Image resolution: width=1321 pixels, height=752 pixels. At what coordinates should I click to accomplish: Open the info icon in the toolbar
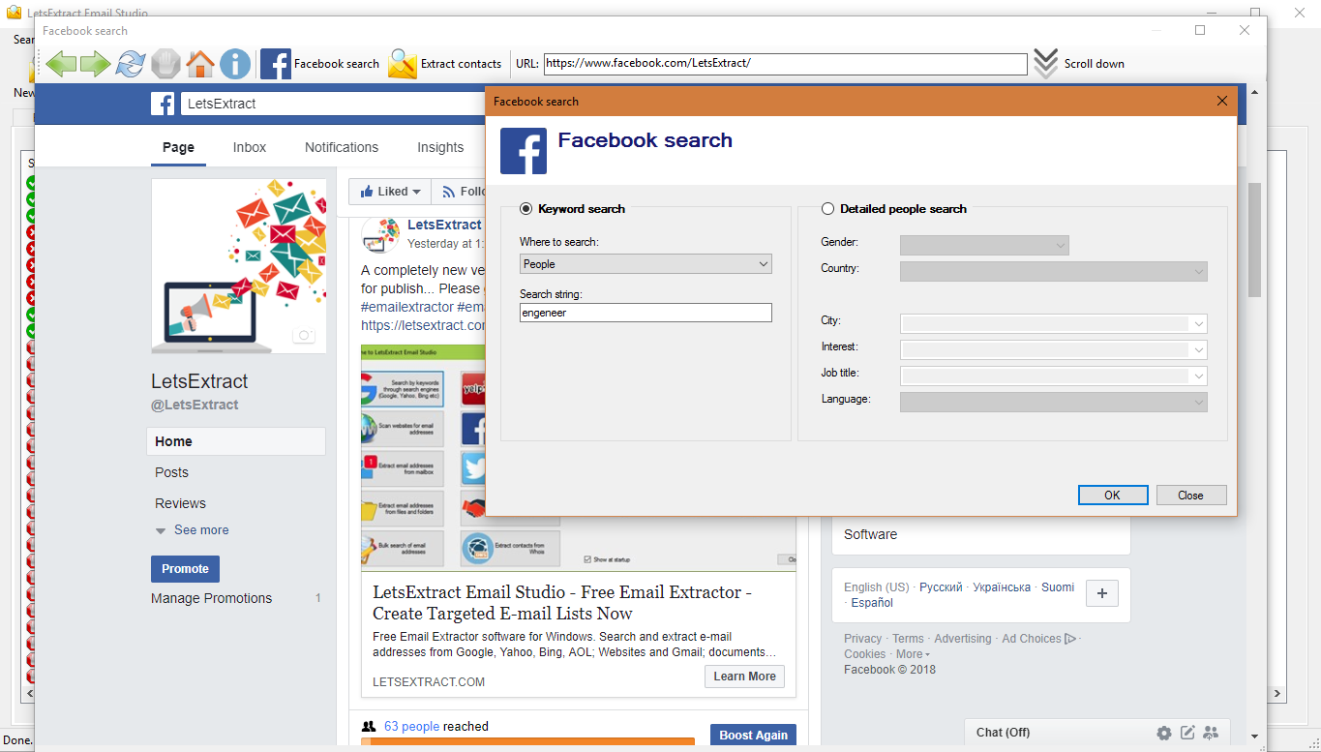coord(234,64)
